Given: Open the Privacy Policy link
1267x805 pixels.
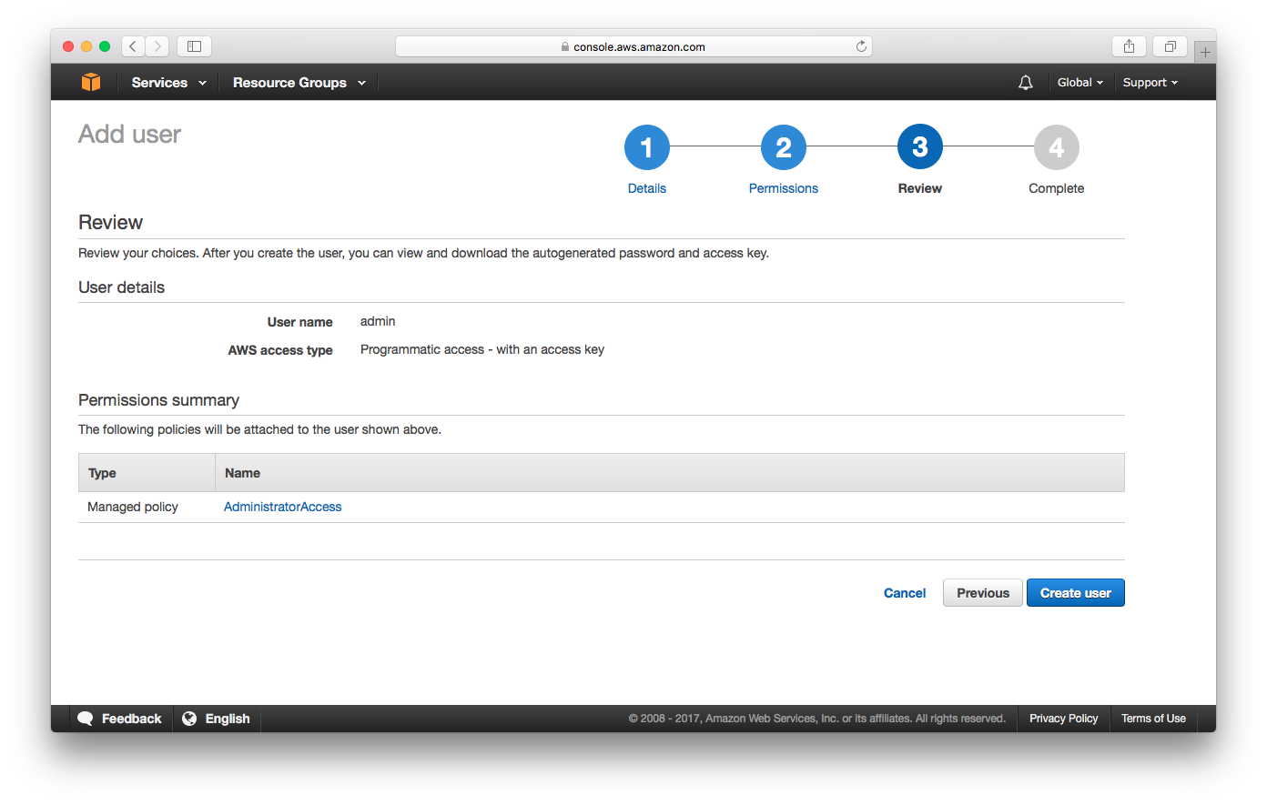Looking at the screenshot, I should [1064, 719].
